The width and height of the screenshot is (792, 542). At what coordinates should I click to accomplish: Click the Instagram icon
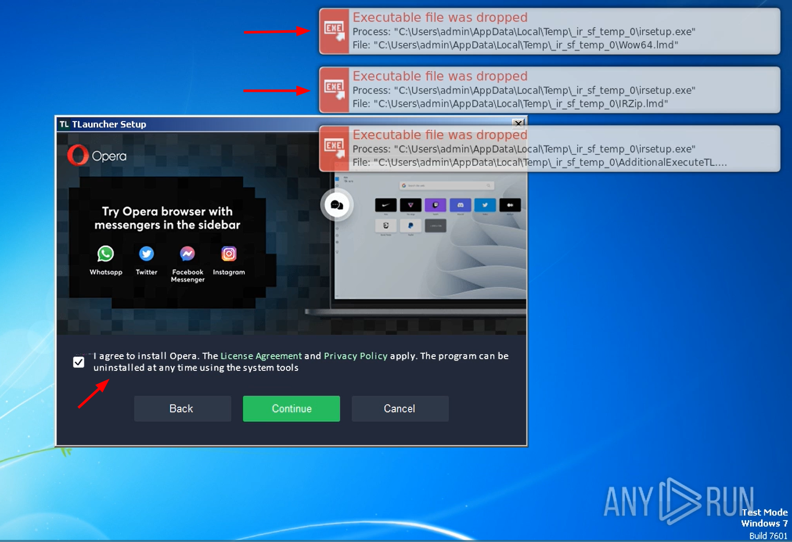(x=229, y=254)
